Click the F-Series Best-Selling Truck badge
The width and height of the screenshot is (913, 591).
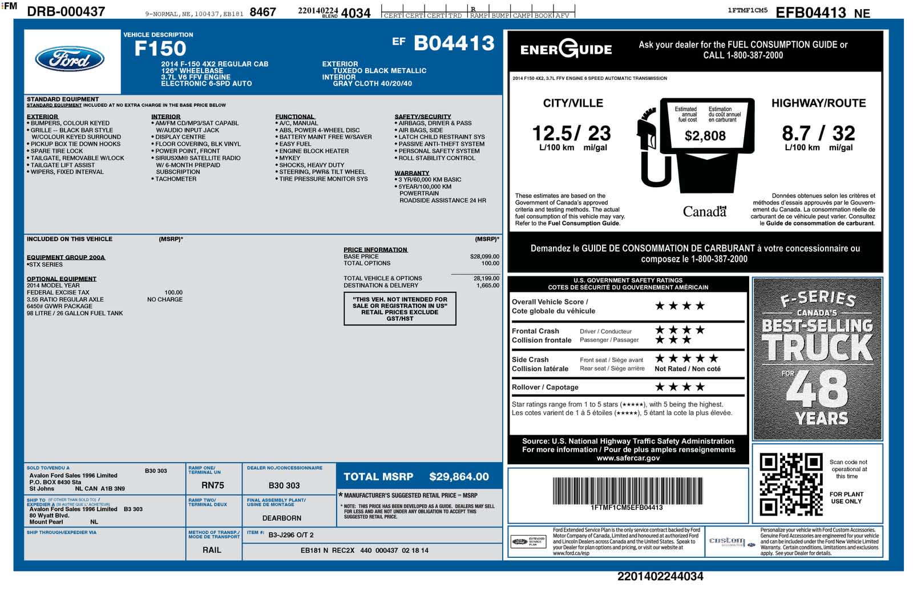coord(817,358)
